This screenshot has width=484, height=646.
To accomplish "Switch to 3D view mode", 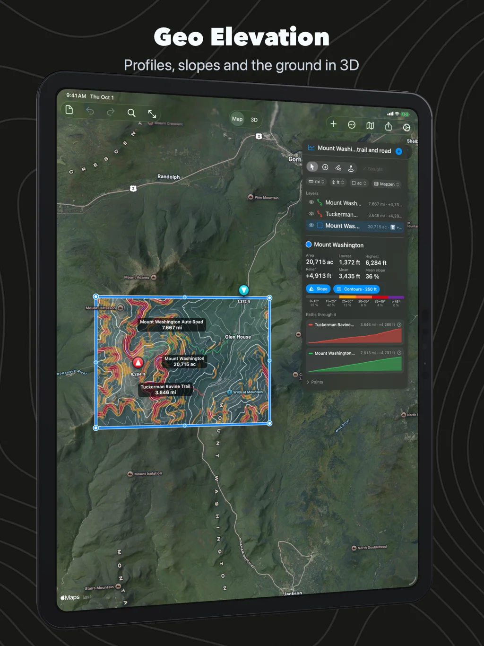I will pos(254,120).
